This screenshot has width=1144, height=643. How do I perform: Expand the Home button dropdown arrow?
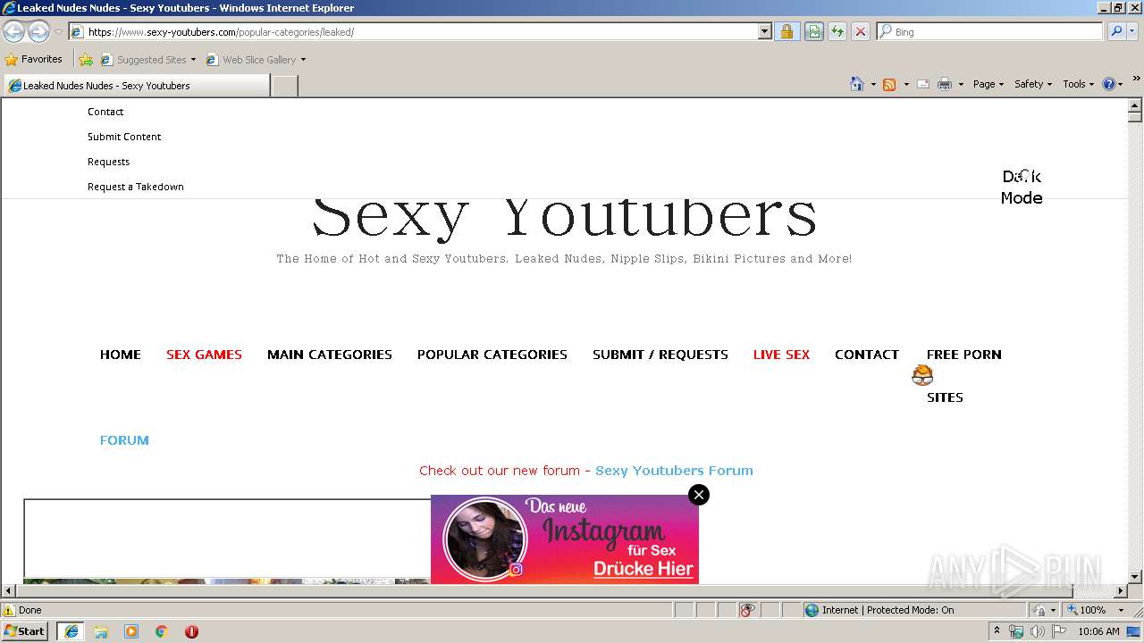click(872, 84)
